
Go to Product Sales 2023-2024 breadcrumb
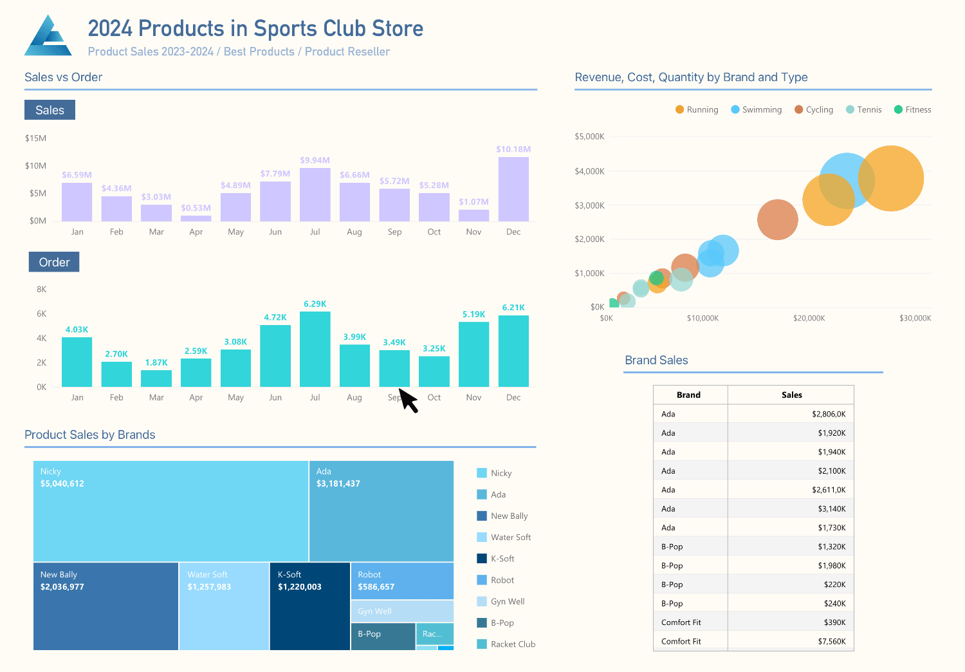click(x=151, y=51)
